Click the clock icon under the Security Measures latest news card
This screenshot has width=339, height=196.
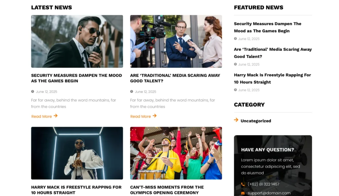(32, 92)
